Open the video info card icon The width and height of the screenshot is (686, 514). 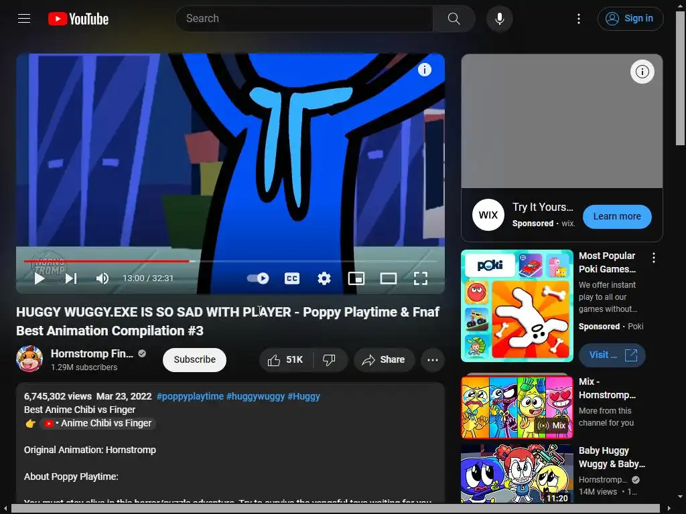424,70
